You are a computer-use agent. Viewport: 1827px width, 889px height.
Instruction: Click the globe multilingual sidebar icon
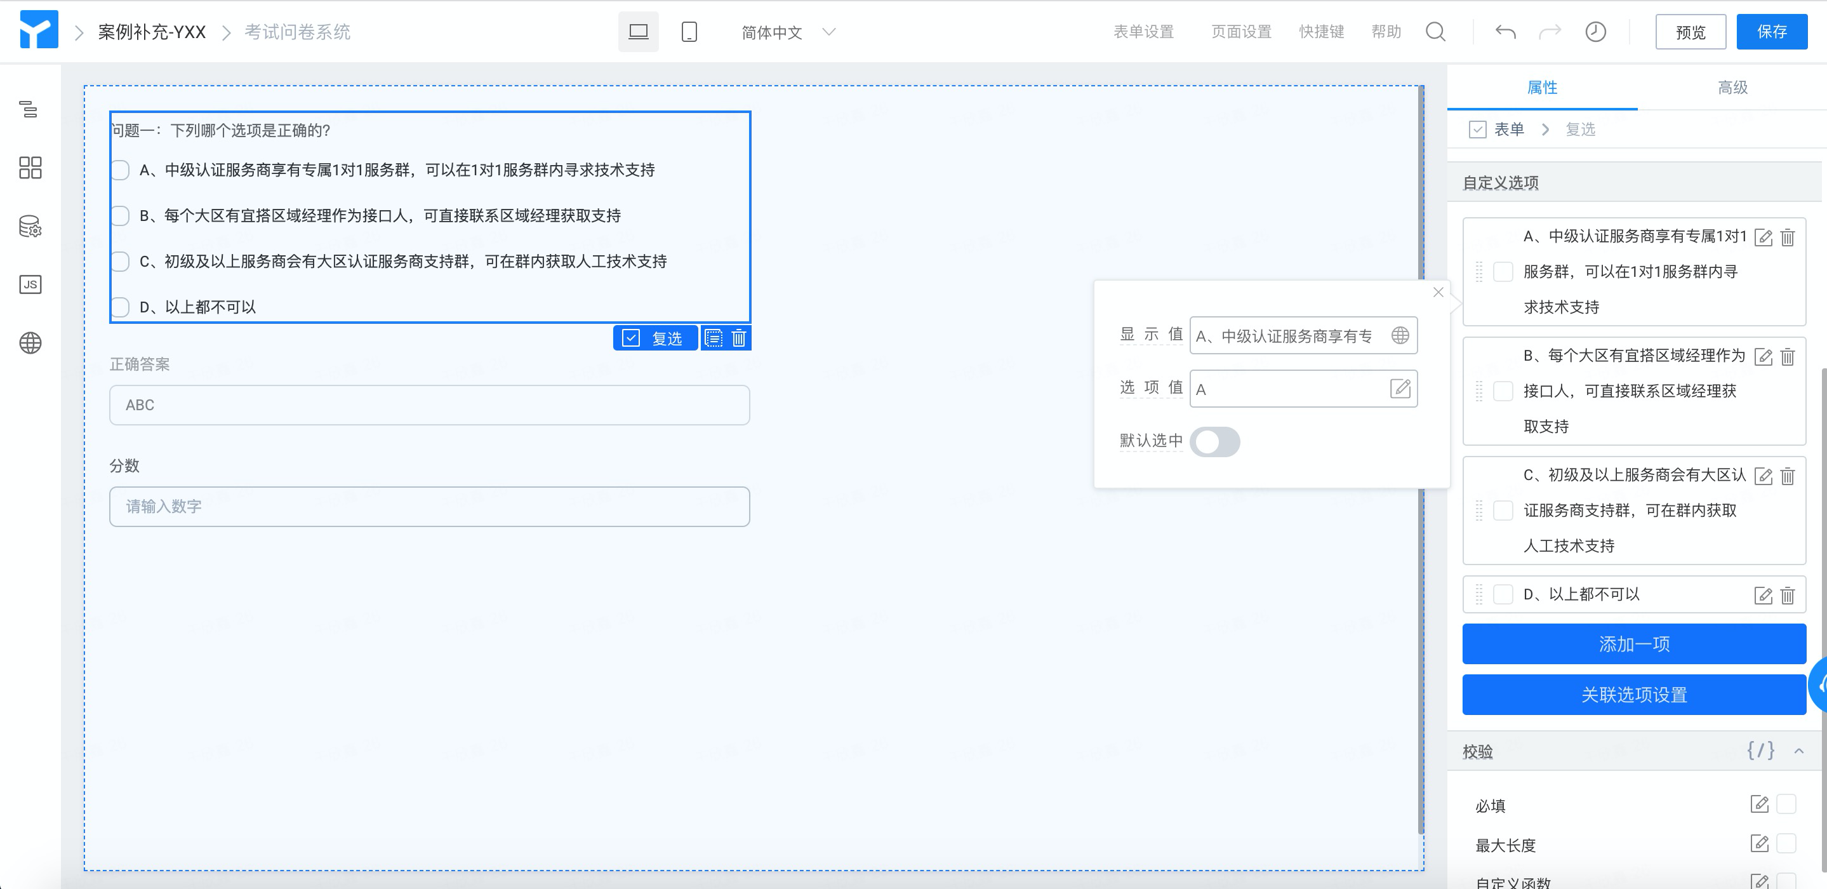coord(30,344)
